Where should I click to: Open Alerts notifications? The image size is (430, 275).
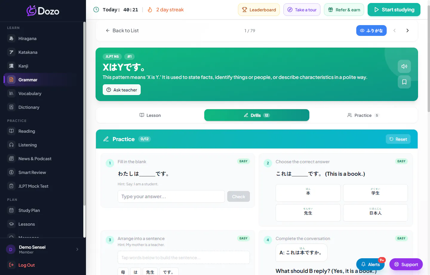[370, 264]
